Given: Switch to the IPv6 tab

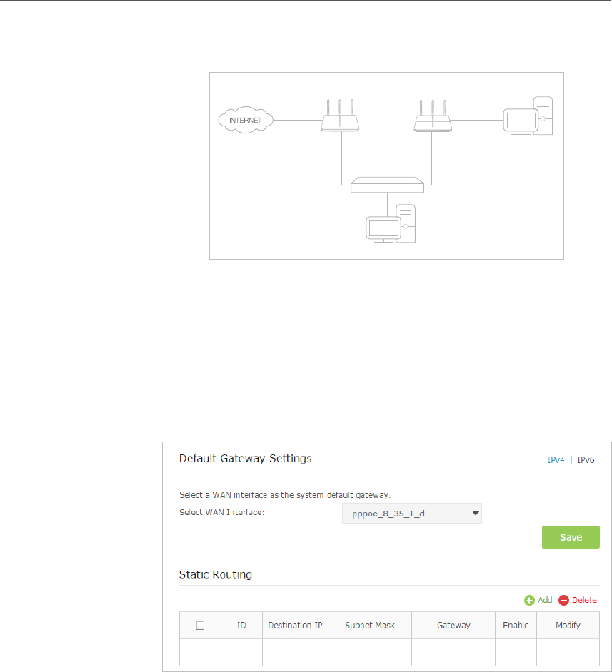Looking at the screenshot, I should [x=586, y=460].
